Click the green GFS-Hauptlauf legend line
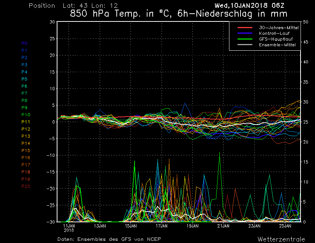 [245, 39]
